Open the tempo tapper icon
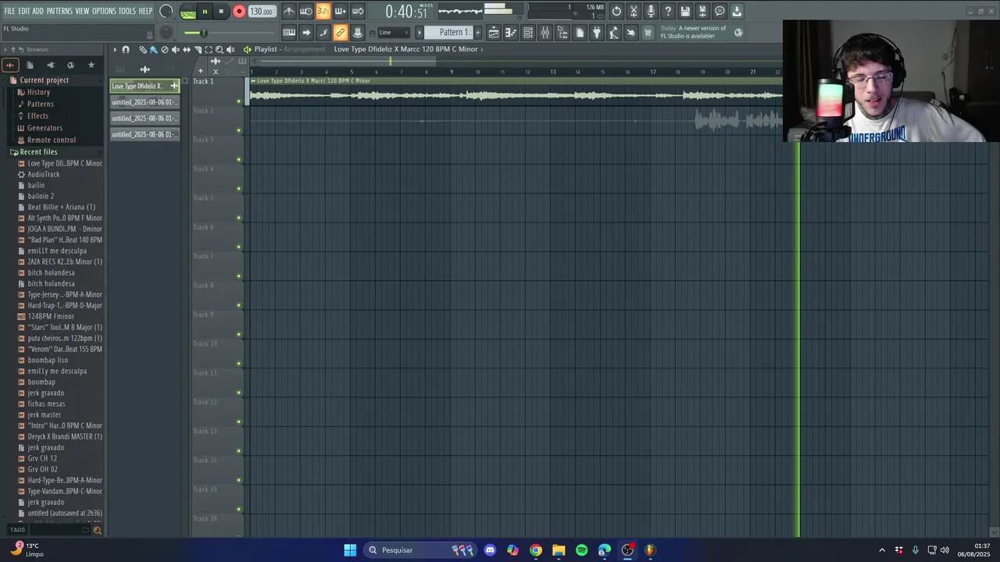Image resolution: width=1000 pixels, height=562 pixels. pos(614,33)
